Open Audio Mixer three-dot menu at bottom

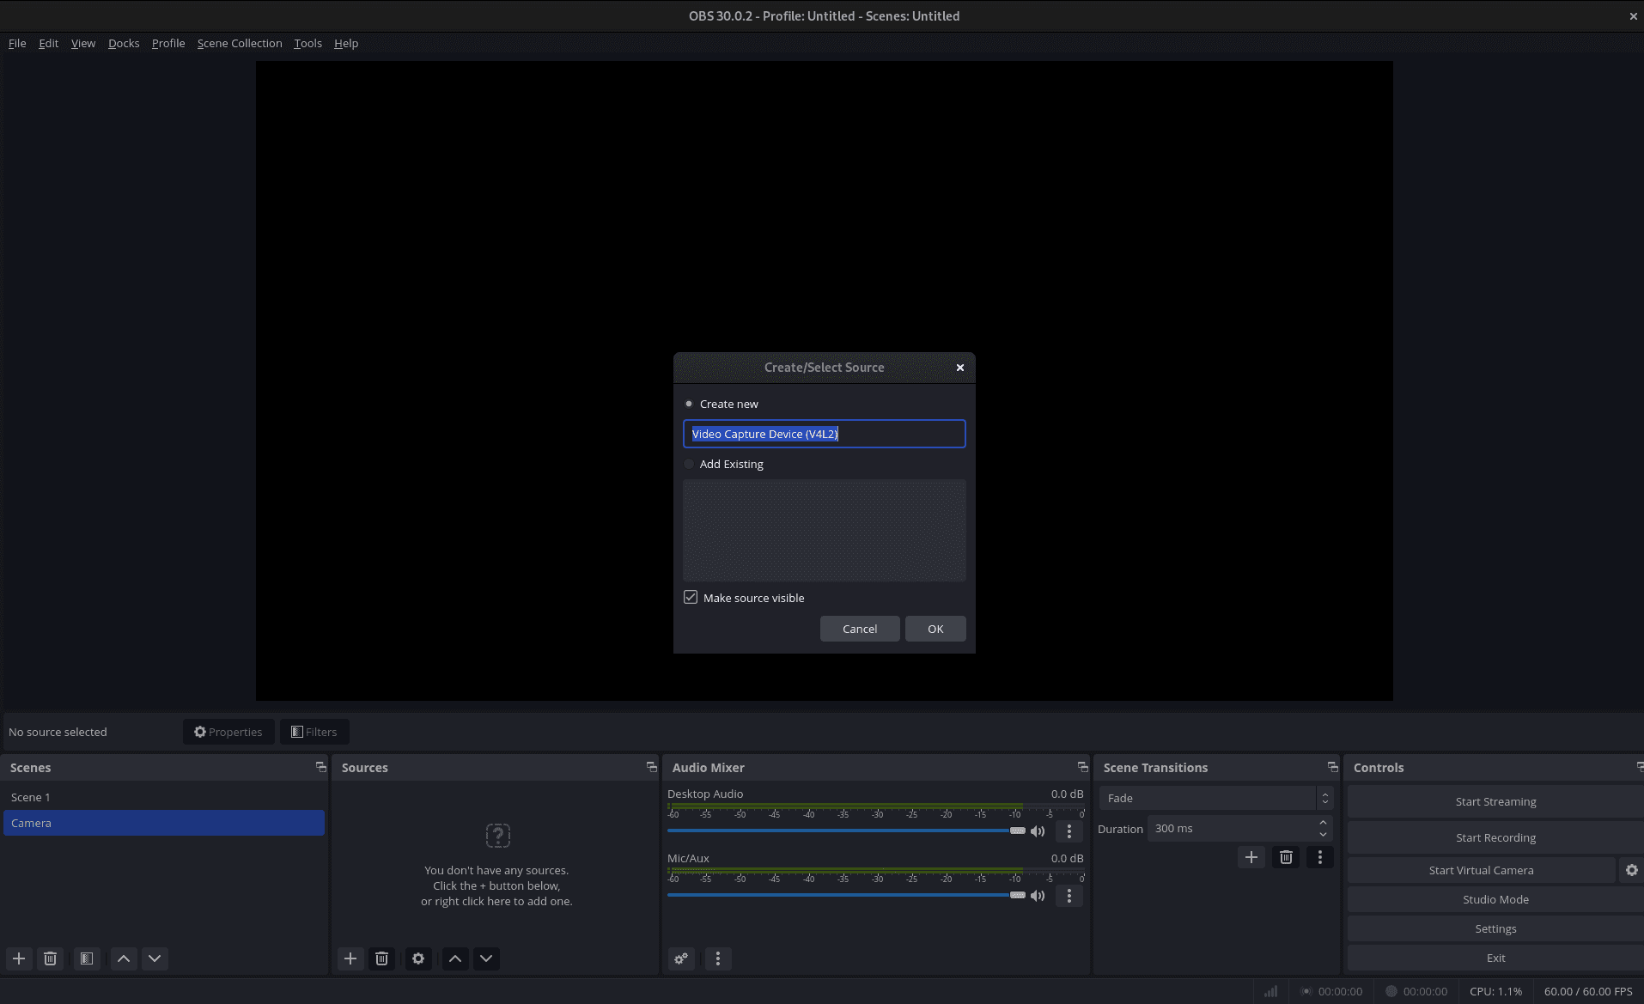pyautogui.click(x=718, y=958)
